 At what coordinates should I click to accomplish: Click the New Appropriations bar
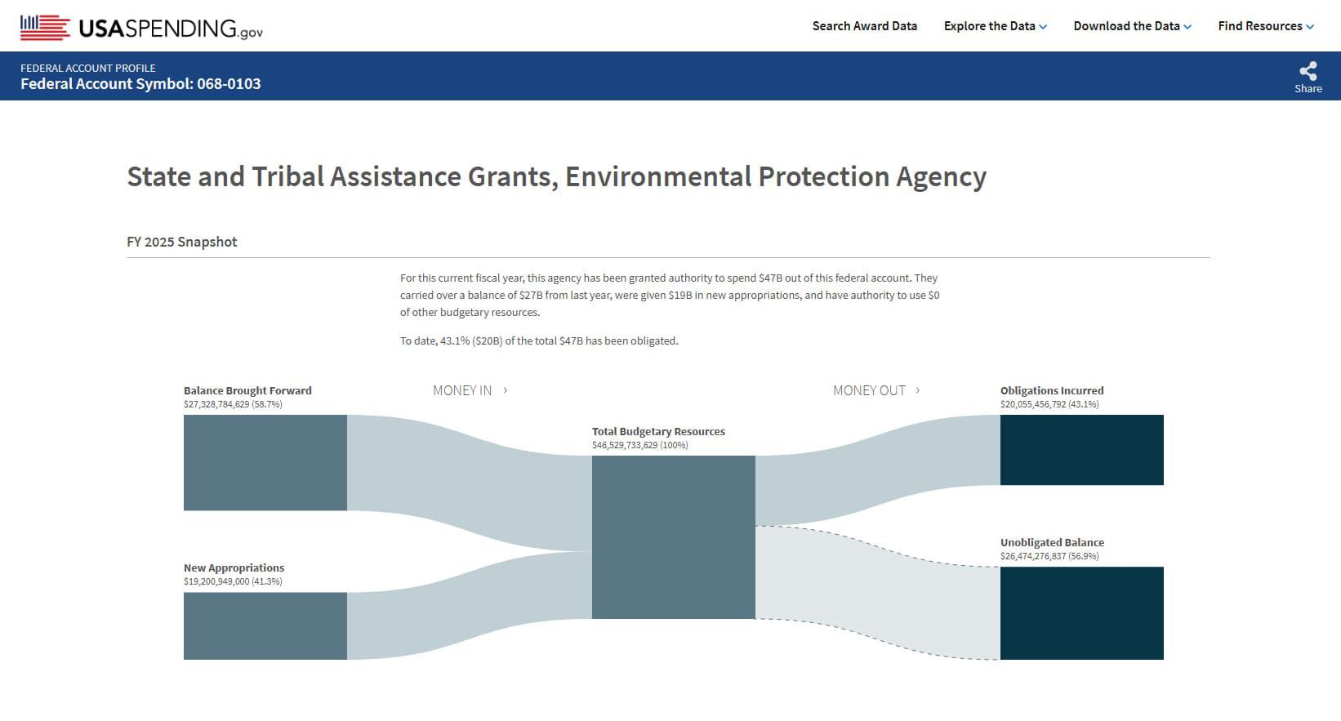point(265,625)
